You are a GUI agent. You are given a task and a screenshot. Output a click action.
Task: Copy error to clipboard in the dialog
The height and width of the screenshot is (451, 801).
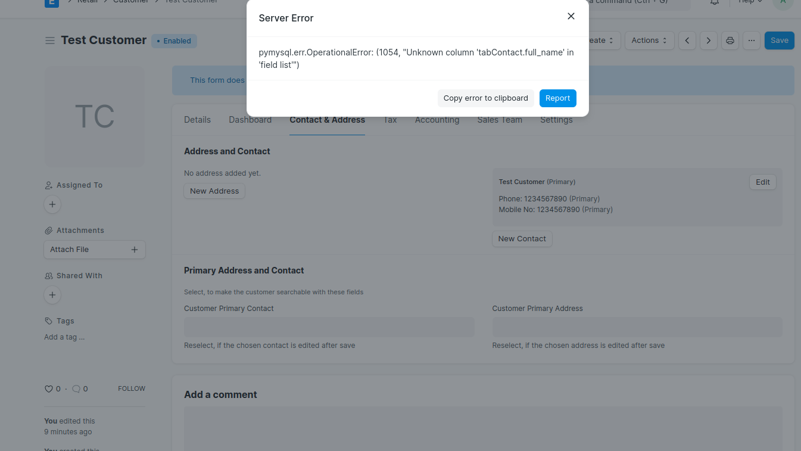[486, 98]
